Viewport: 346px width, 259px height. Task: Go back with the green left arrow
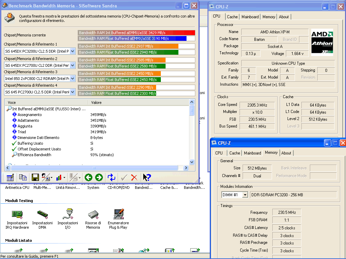(x=89, y=177)
